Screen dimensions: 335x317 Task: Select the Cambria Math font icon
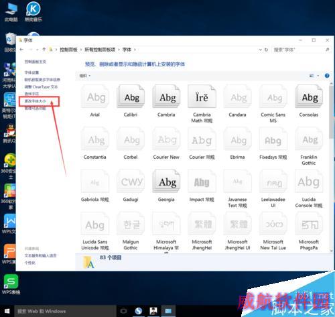(202, 97)
